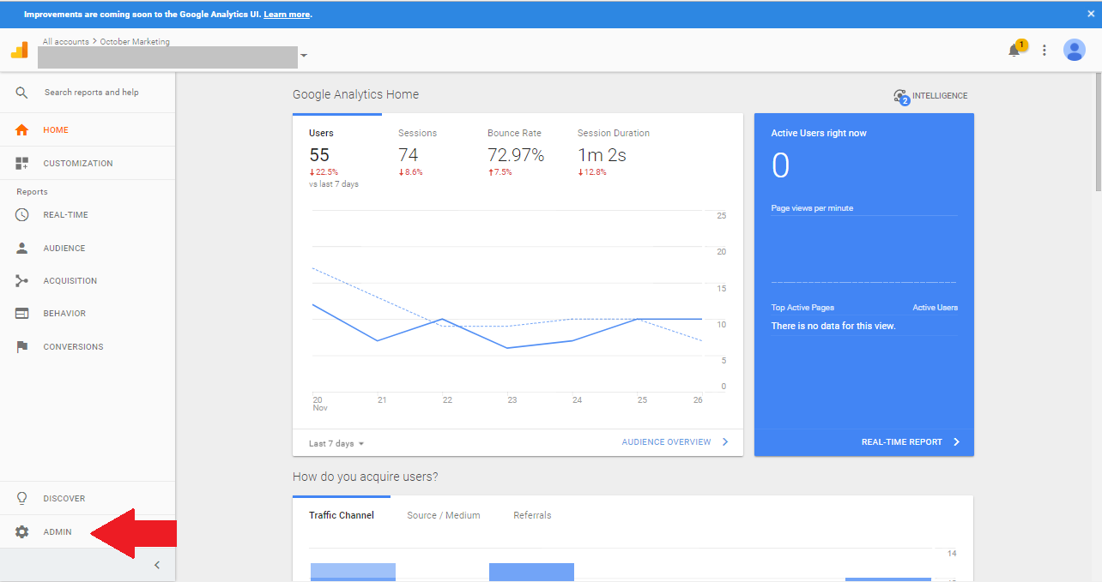The width and height of the screenshot is (1102, 582).
Task: Open the Intelligence panel icon
Action: coord(901,96)
